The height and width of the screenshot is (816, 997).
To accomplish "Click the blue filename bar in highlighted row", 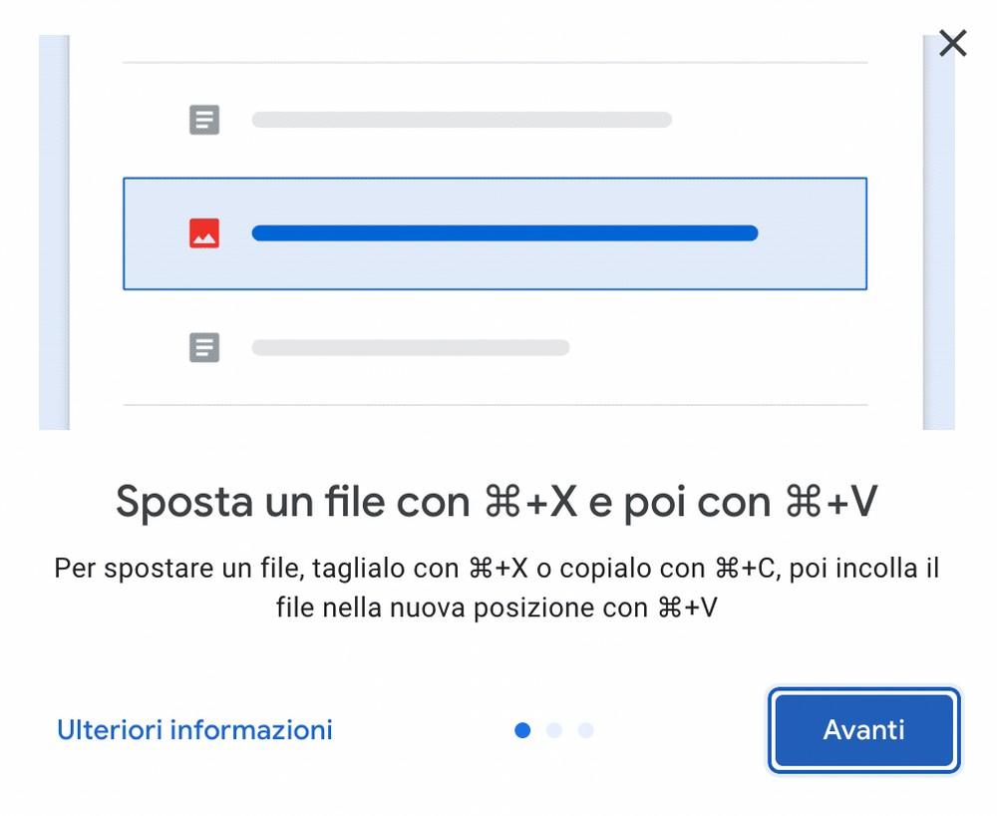I will click(x=504, y=233).
